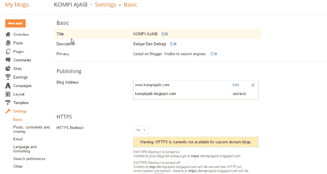The image size is (327, 174).
Task: Click KOMPI AJAIB blog name in header
Action: point(71,5)
